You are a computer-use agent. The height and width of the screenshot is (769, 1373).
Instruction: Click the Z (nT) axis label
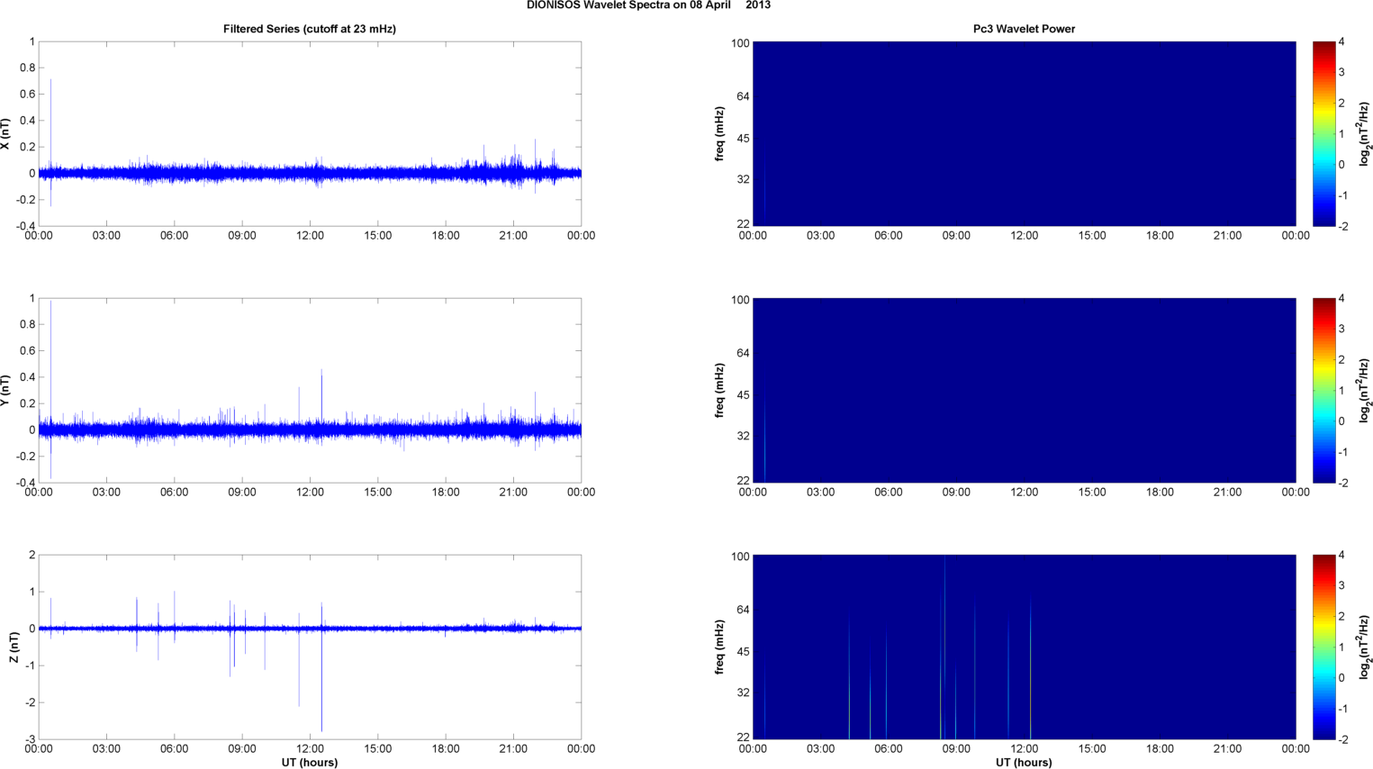pyautogui.click(x=14, y=647)
